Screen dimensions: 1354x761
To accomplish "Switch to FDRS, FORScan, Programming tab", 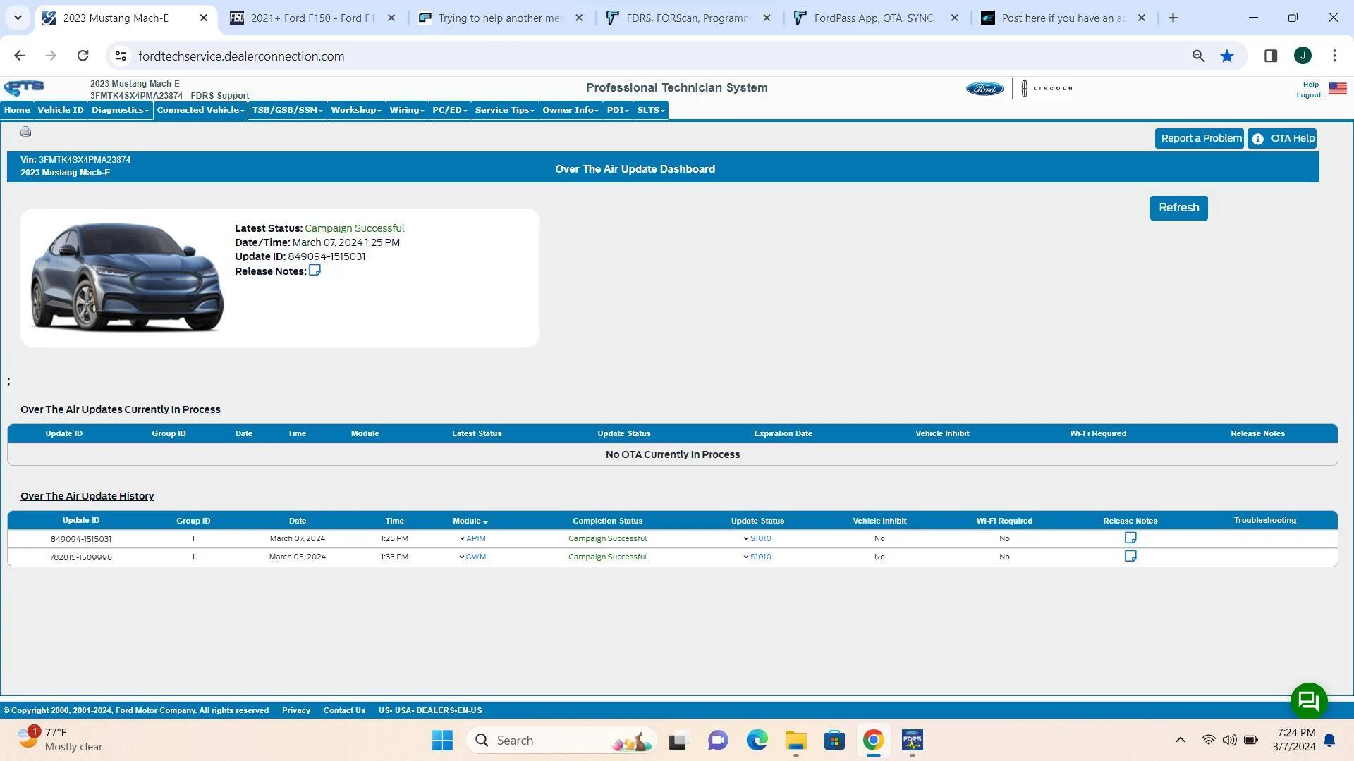I will click(x=687, y=18).
